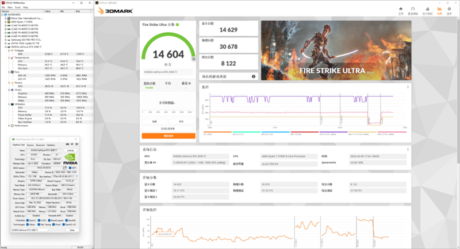Collapse the NVIDIA GeForce RTX 3090 Ti node

5,47
